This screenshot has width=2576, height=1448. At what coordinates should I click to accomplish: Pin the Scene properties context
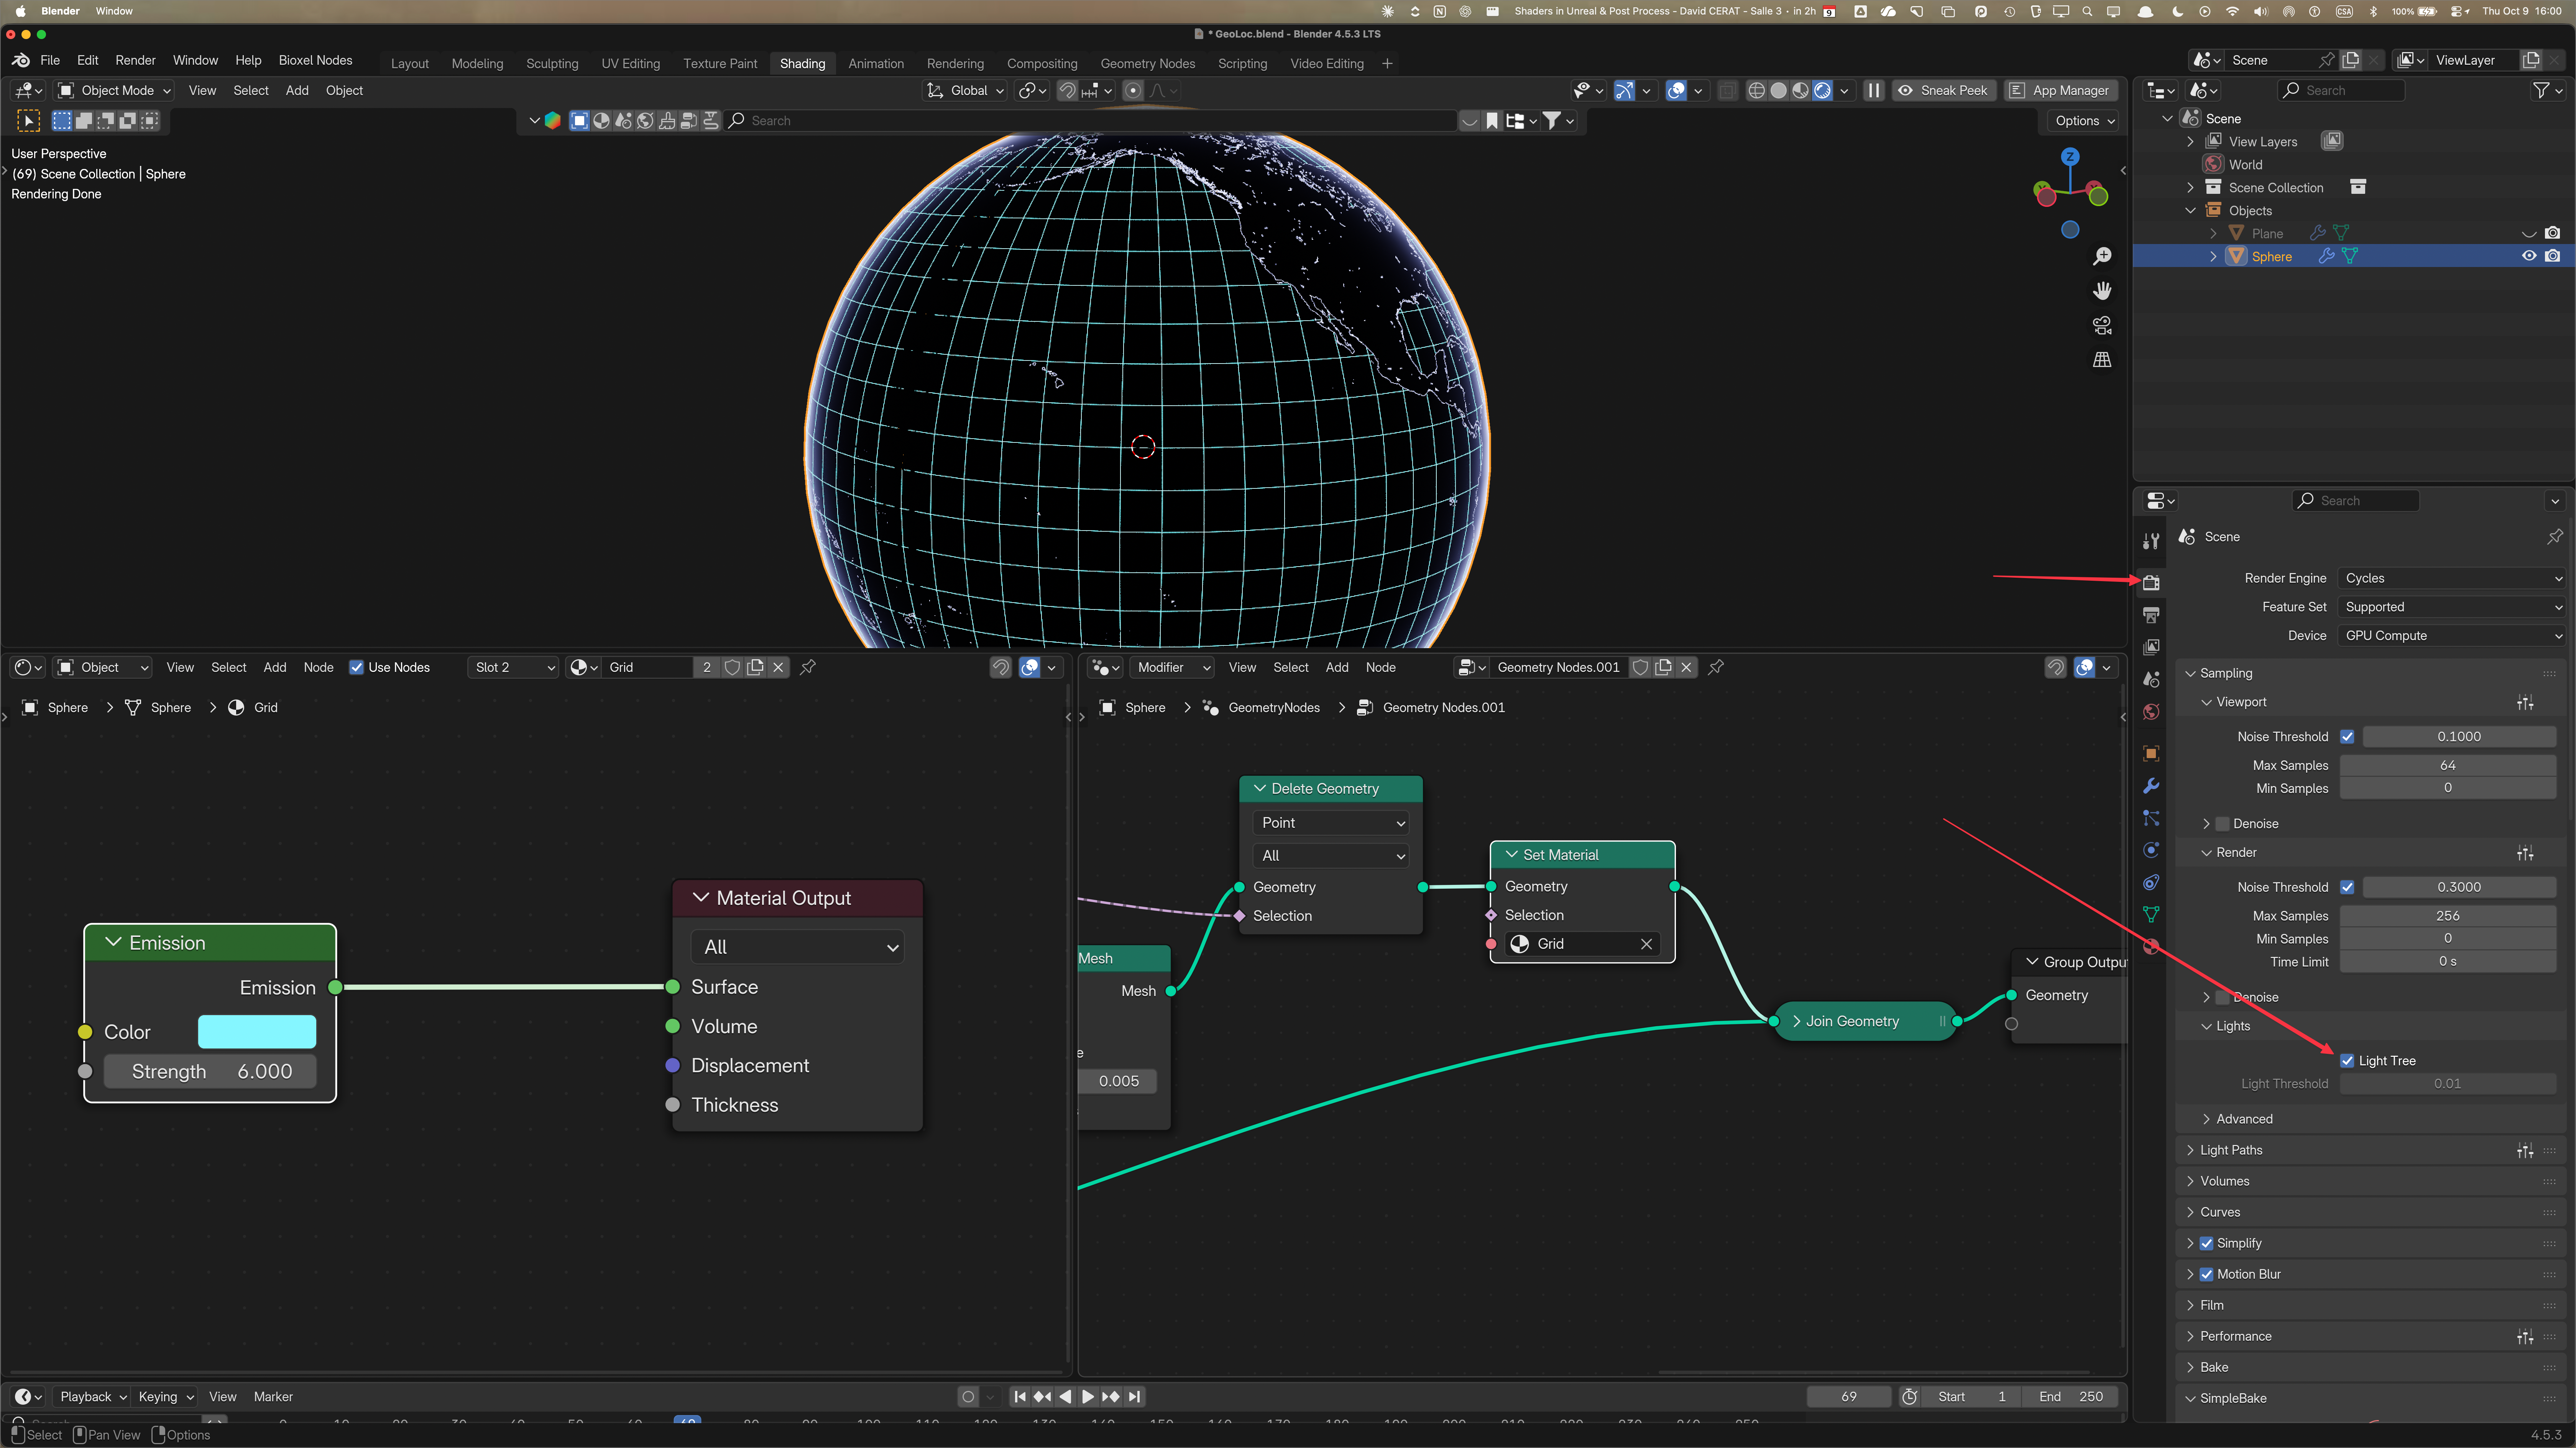(x=2555, y=537)
